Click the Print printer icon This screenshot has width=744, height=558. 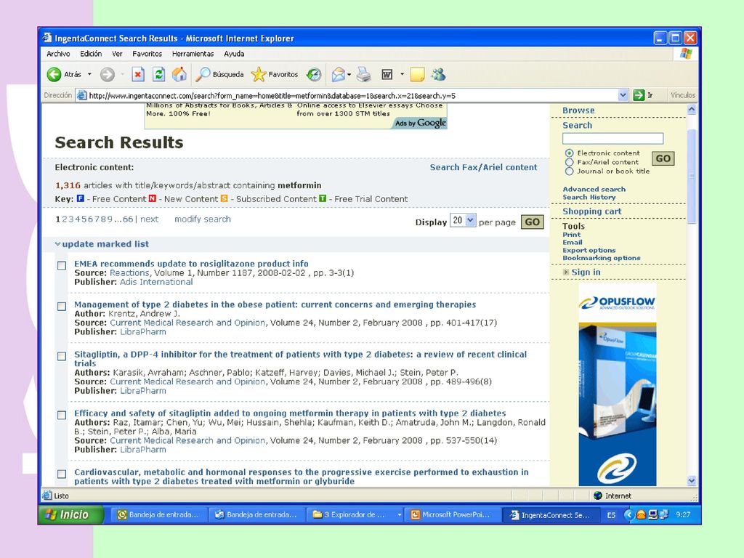[364, 74]
